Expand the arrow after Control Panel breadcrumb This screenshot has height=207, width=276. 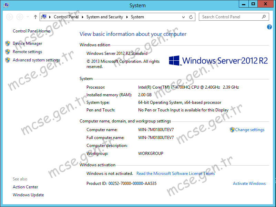pyautogui.click(x=83, y=17)
